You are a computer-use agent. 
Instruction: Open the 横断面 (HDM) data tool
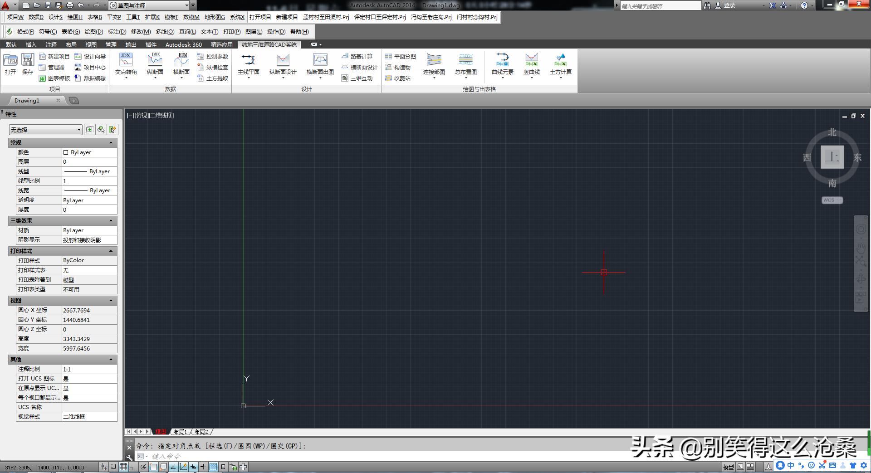181,65
